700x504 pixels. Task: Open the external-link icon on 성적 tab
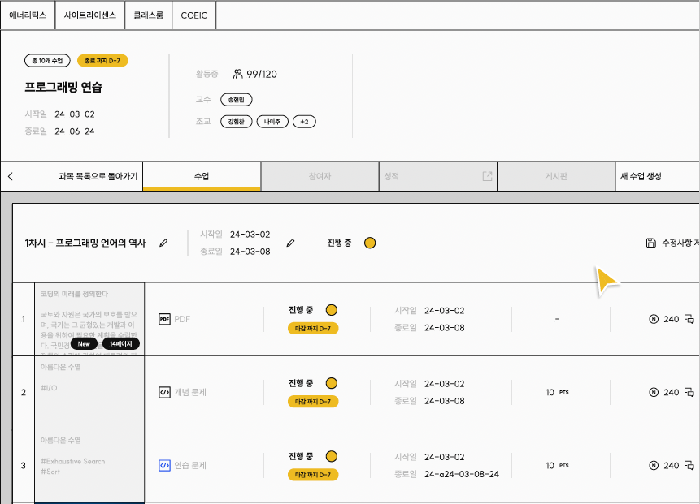click(487, 176)
